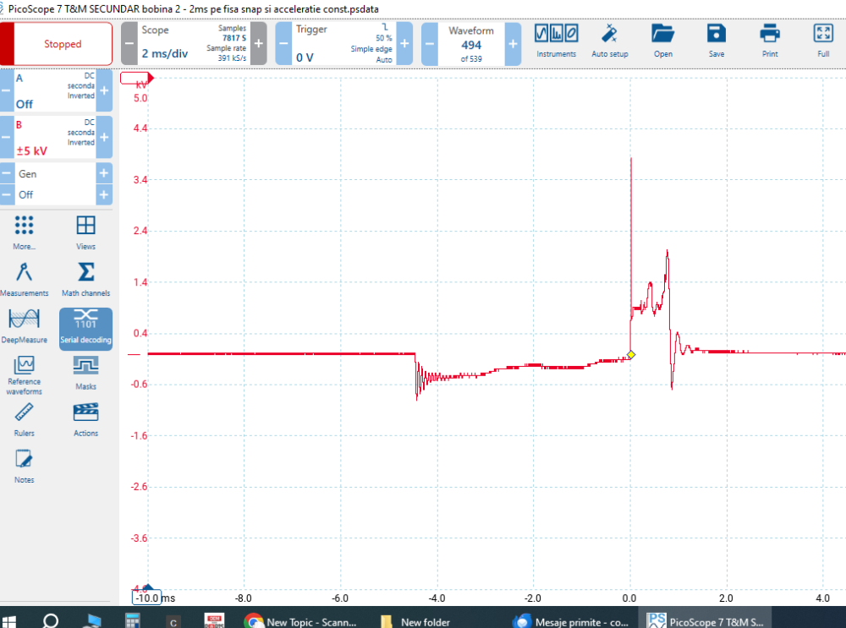Click the yellow trigger marker diamond
The height and width of the screenshot is (628, 846).
[630, 354]
